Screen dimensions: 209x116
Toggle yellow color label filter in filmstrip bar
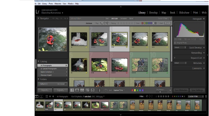[175, 96]
